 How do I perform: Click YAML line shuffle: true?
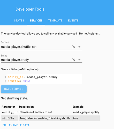tap(19, 81)
